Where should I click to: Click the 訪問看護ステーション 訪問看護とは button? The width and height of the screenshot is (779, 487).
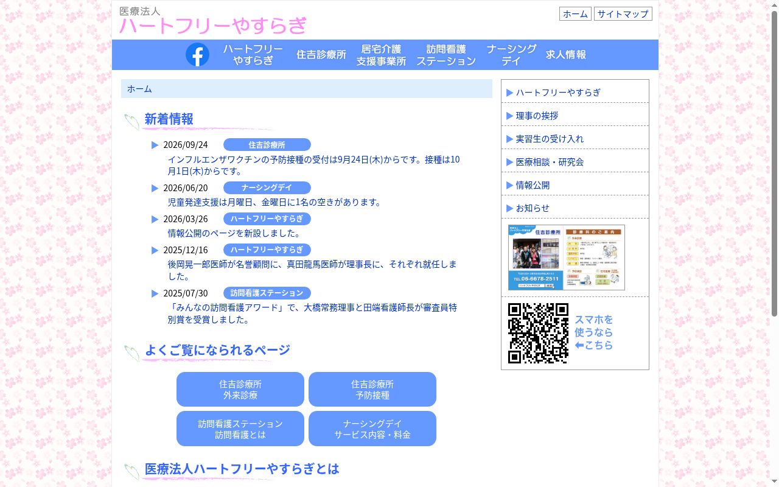coord(240,429)
